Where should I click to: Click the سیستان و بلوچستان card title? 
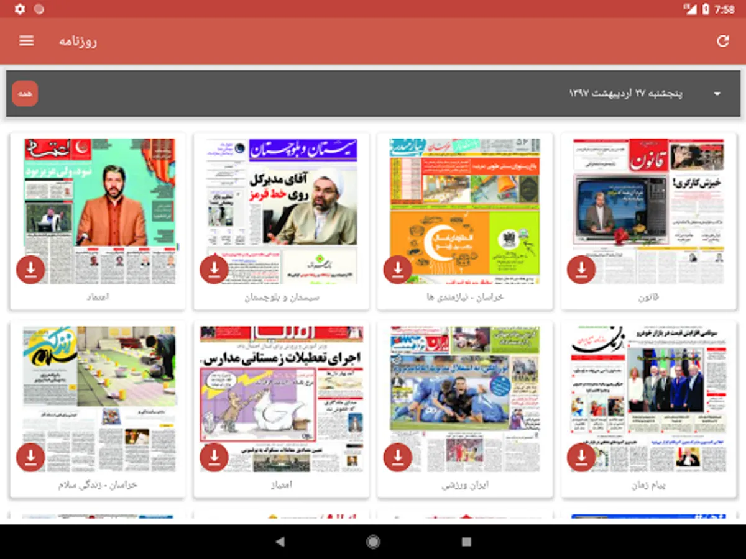[x=282, y=298]
